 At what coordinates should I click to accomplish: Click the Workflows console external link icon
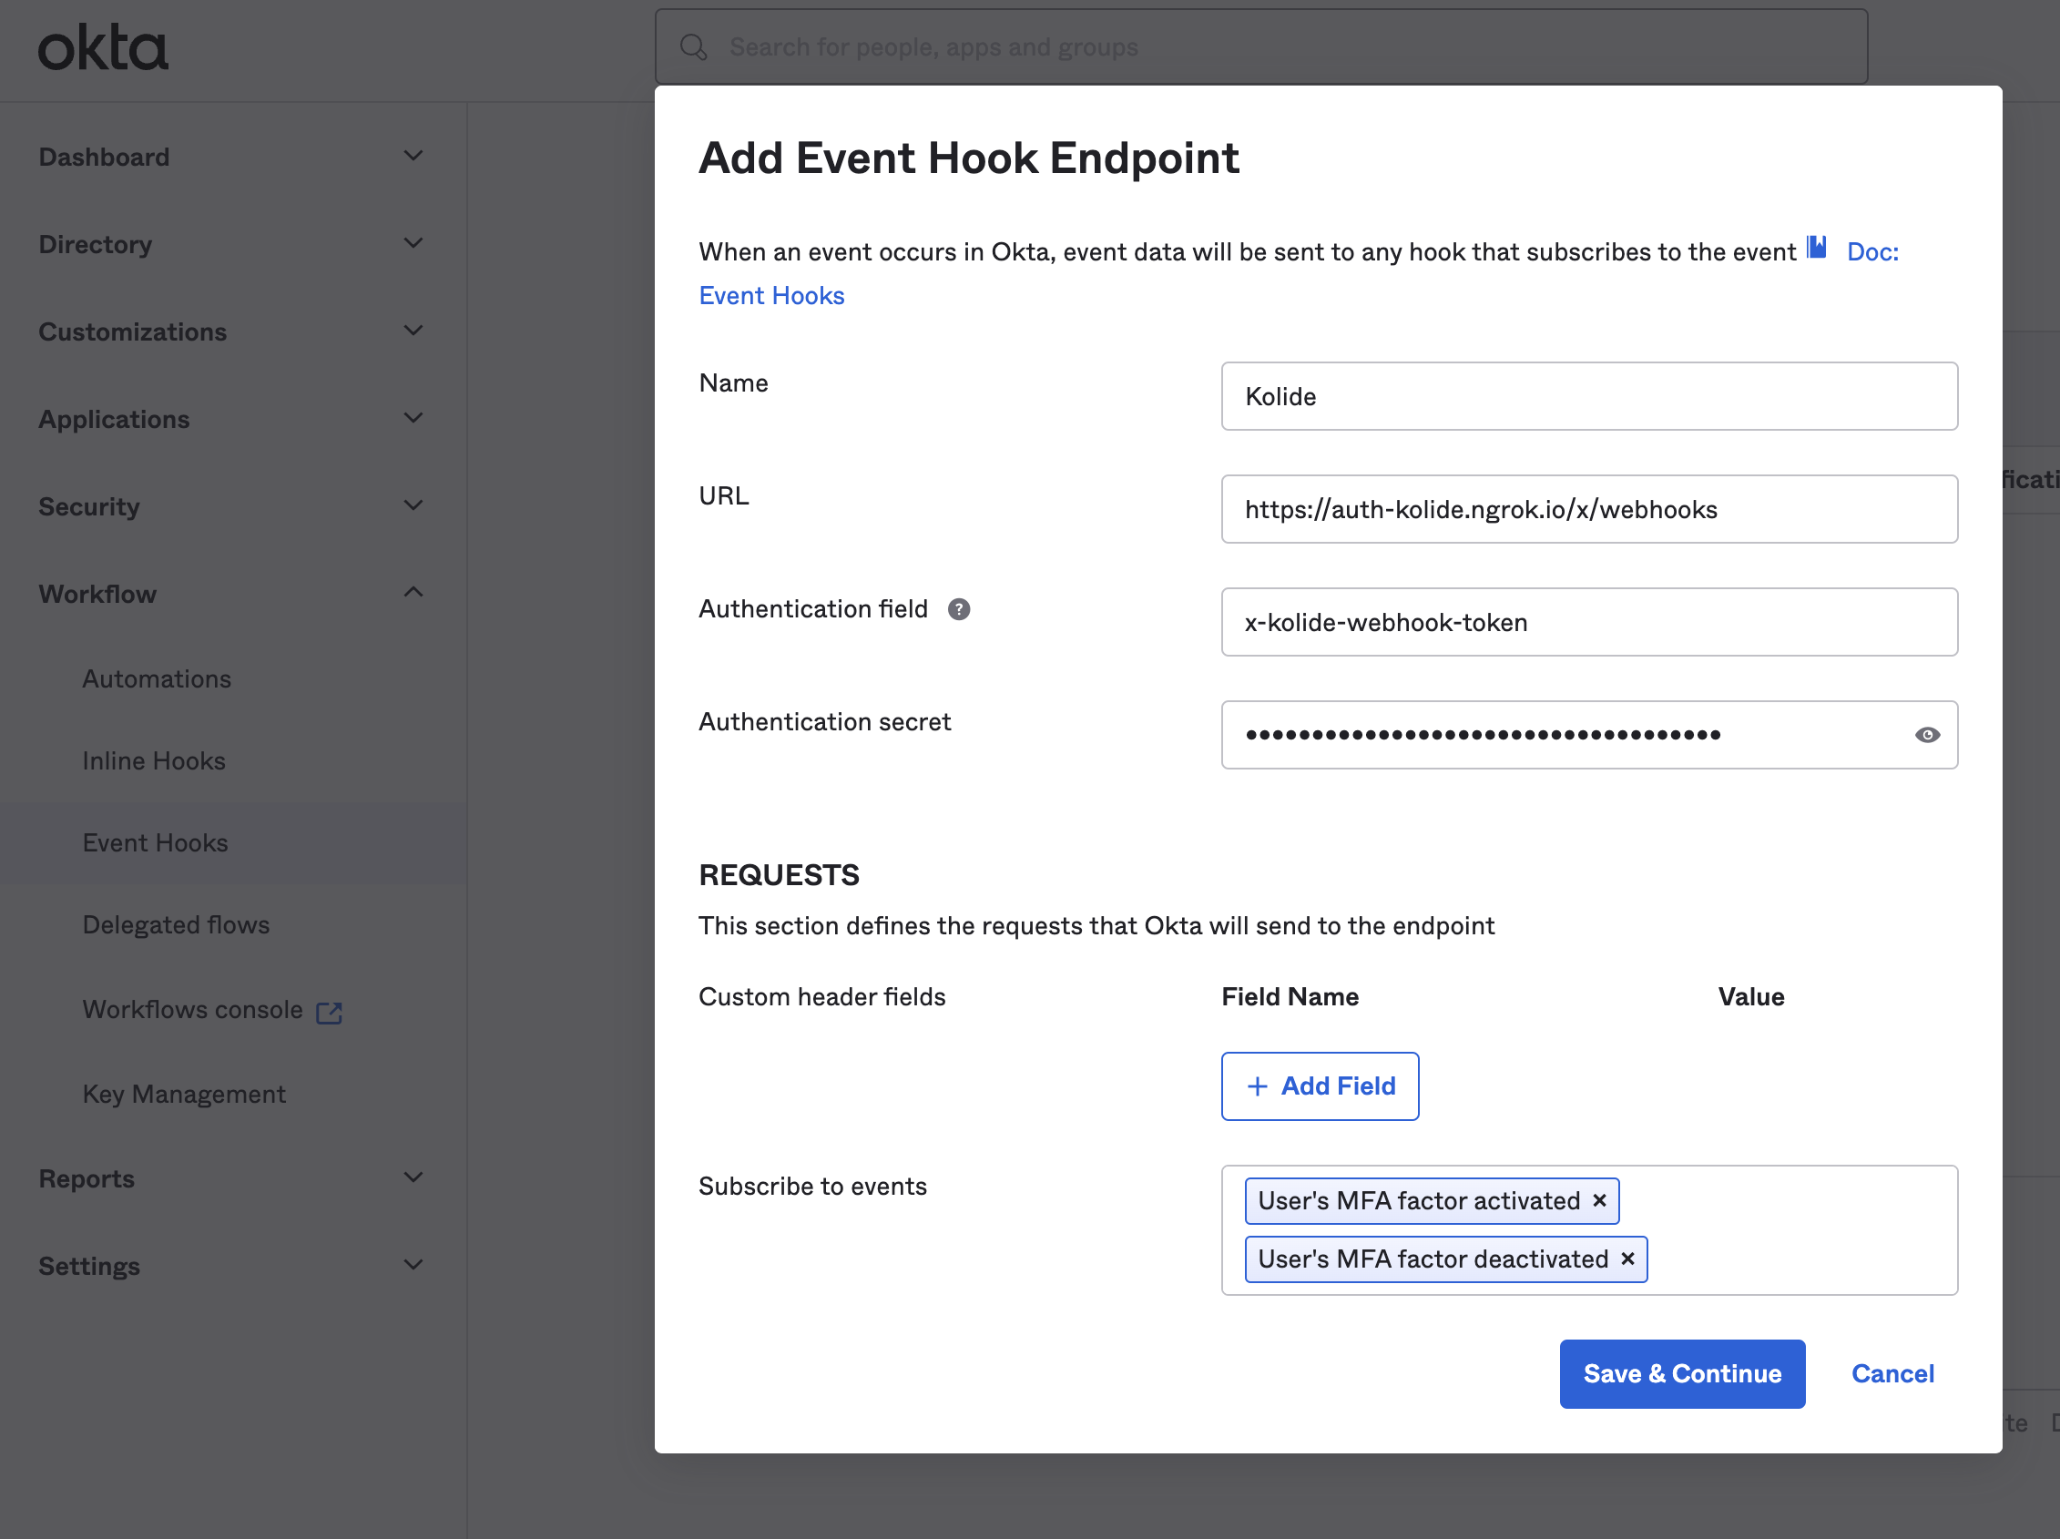329,1012
